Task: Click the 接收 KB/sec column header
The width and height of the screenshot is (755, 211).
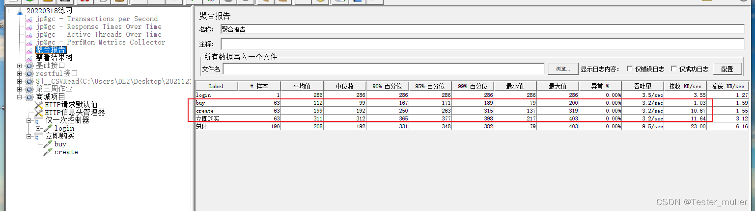Action: point(685,86)
